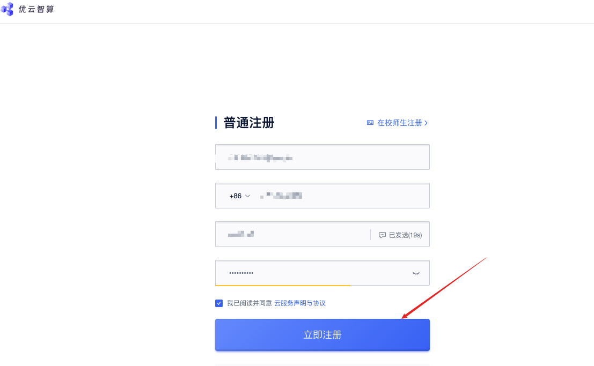Uncheck the 我已阅读并同意 agreement checkbox
594x366 pixels.
point(218,303)
